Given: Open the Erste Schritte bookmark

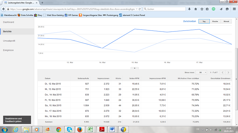Looking at the screenshot, I should click(26, 15).
